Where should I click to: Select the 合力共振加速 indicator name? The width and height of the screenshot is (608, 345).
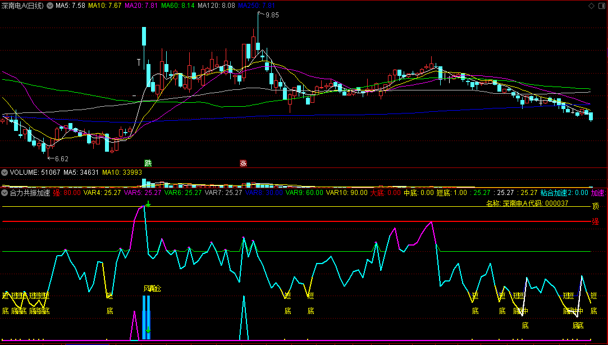(x=30, y=193)
